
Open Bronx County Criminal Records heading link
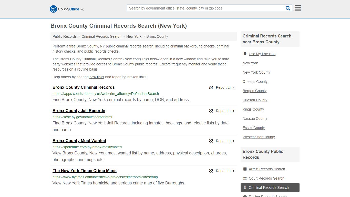84,87
